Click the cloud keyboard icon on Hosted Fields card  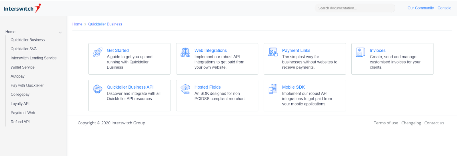pos(185,89)
